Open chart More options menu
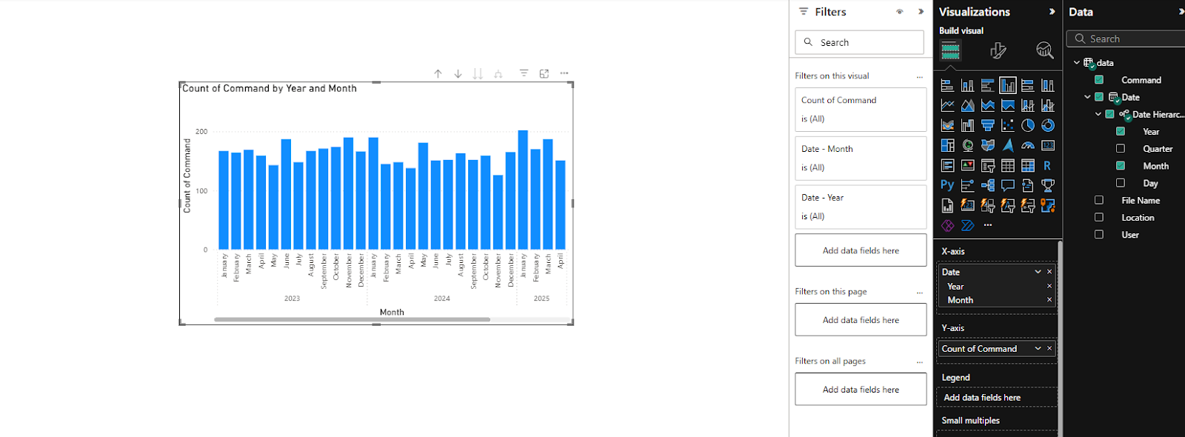This screenshot has height=437, width=1185. coord(564,73)
